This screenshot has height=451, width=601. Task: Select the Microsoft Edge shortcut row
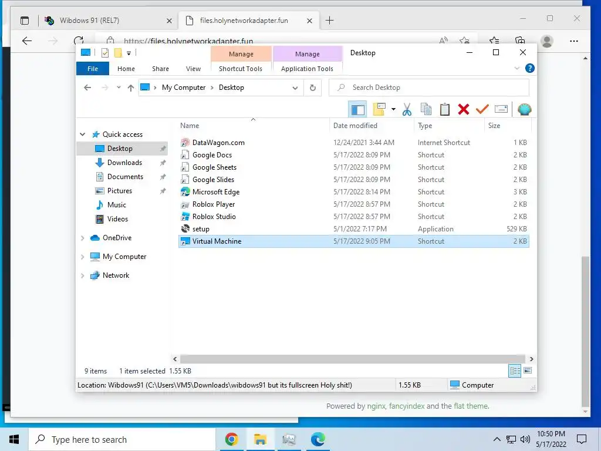pos(354,192)
